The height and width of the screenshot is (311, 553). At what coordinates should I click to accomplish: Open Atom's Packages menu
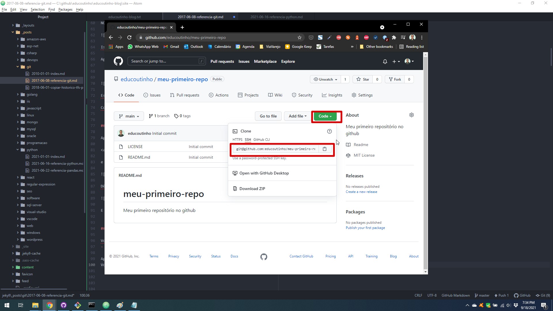(x=65, y=10)
